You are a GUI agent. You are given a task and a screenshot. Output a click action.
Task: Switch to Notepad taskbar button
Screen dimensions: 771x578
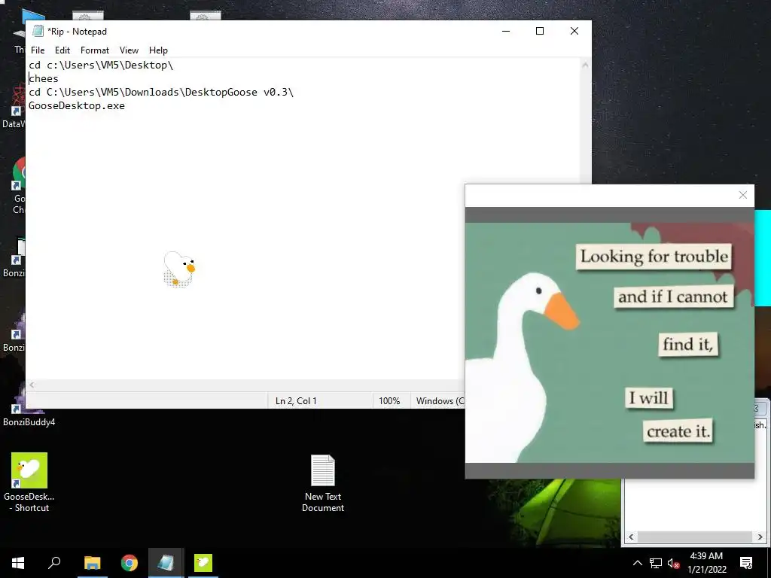[x=166, y=563]
